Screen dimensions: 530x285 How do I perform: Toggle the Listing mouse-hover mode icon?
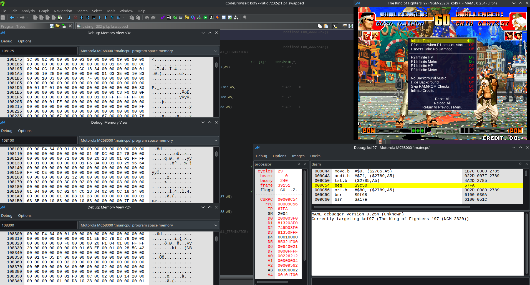(x=335, y=26)
